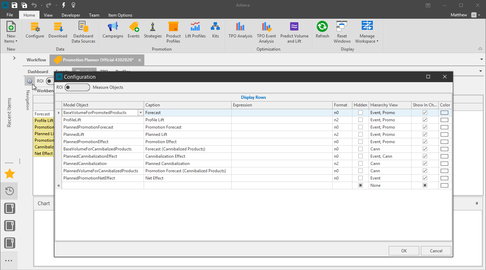Open the document tabs list dropdown

[x=481, y=60]
